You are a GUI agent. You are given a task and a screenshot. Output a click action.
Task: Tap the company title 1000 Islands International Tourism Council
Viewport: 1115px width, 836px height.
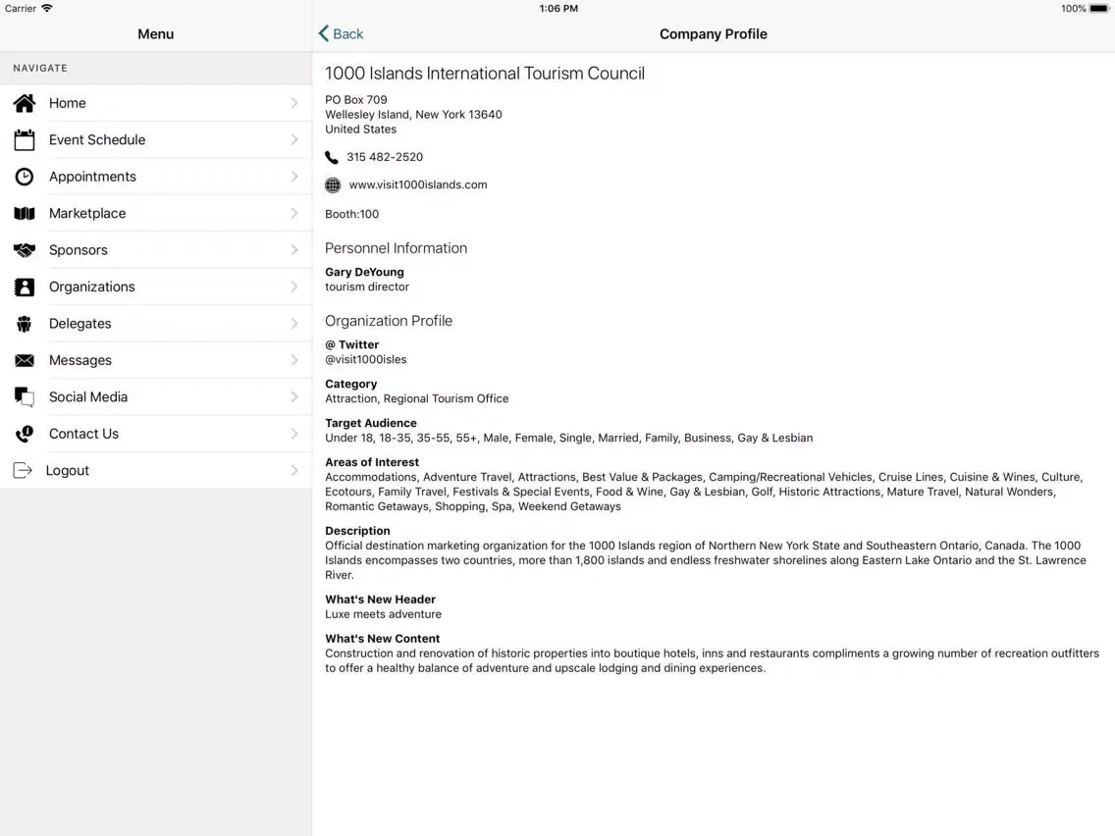(485, 74)
